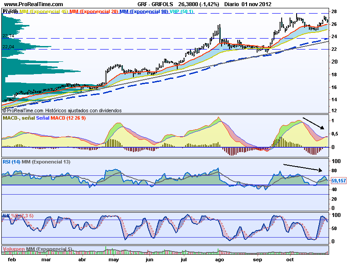Click the RSI current value box 59,157

click(x=337, y=180)
